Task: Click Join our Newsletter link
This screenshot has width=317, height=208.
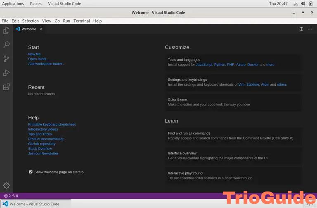Action: click(43, 153)
